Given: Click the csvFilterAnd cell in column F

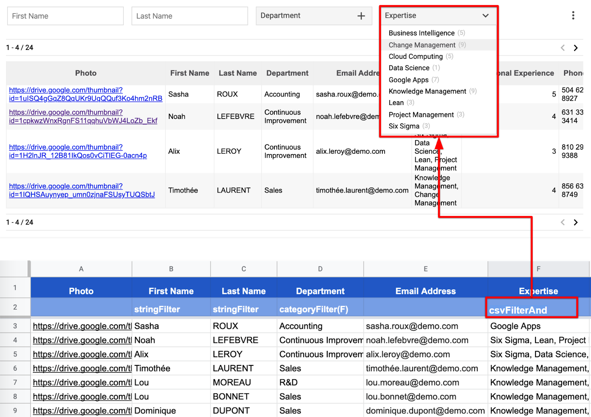Looking at the screenshot, I should point(531,308).
